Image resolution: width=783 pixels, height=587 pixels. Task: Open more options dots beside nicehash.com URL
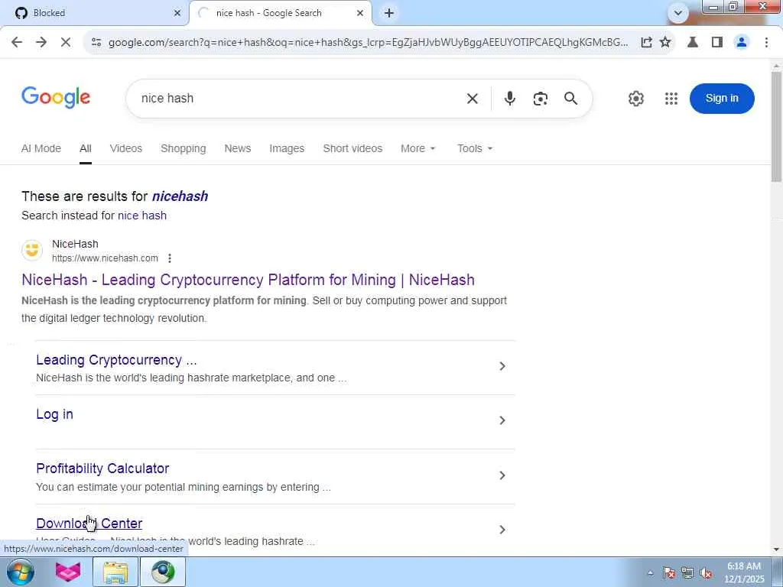click(170, 258)
